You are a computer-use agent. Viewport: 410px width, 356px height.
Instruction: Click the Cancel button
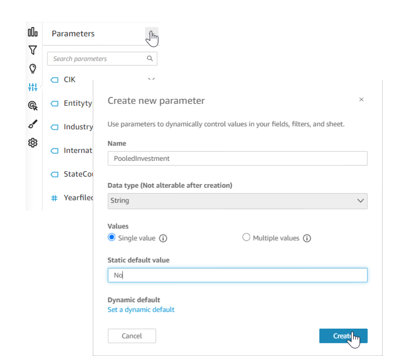coord(132,336)
